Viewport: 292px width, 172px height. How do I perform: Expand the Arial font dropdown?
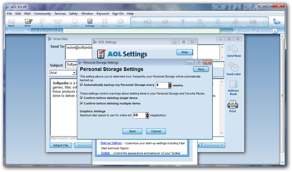coord(74,73)
